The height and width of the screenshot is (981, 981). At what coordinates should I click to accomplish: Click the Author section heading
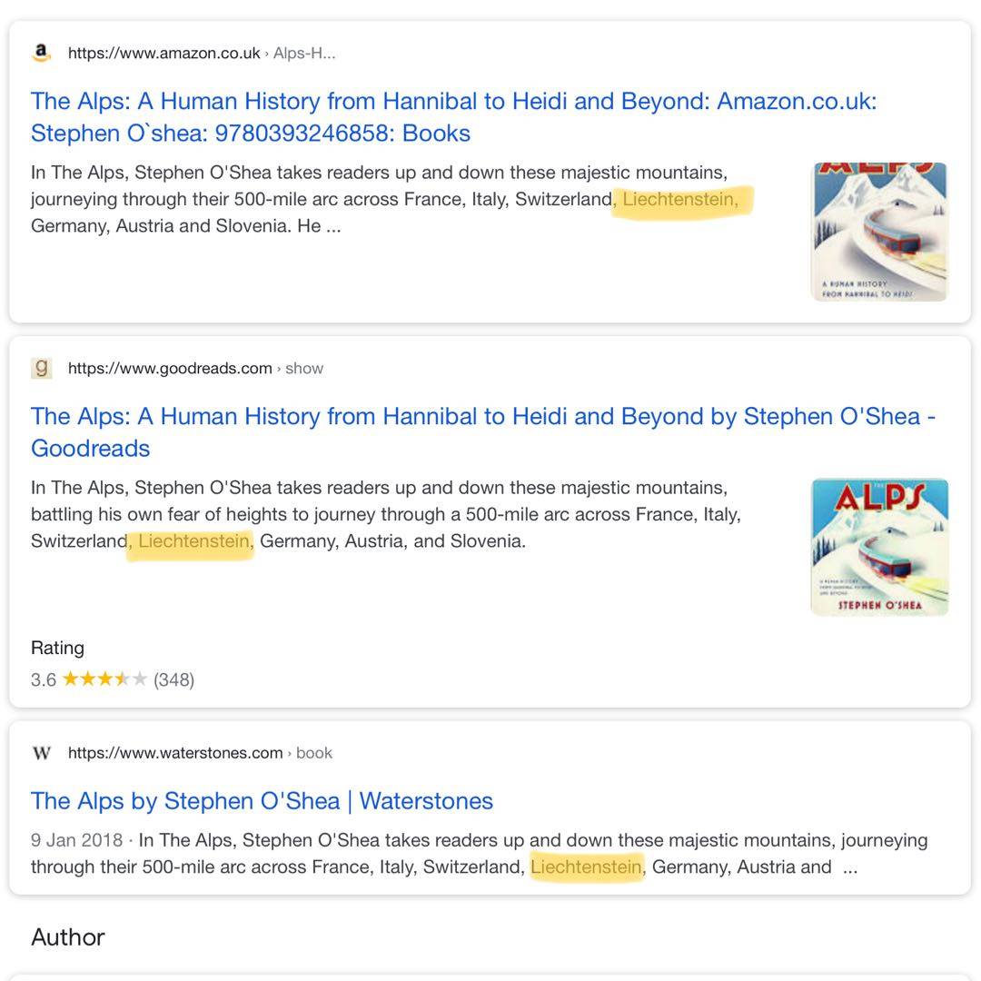(x=68, y=937)
